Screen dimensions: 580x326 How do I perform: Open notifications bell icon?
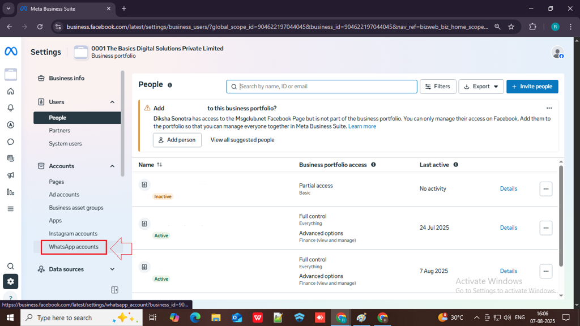coord(11,108)
